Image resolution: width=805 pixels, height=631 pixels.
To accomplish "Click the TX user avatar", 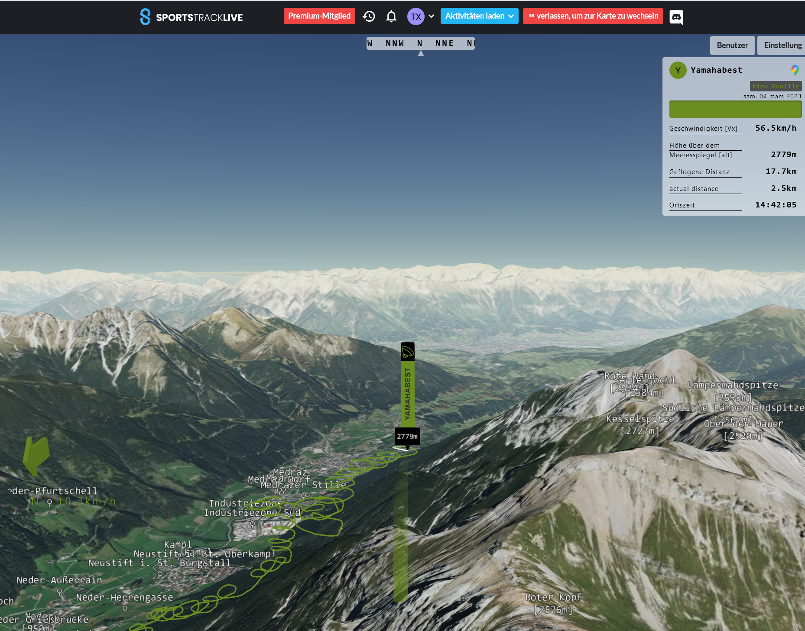I will pyautogui.click(x=415, y=16).
